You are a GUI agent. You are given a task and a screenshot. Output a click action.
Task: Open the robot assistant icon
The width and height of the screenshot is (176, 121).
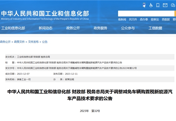tap(144, 5)
